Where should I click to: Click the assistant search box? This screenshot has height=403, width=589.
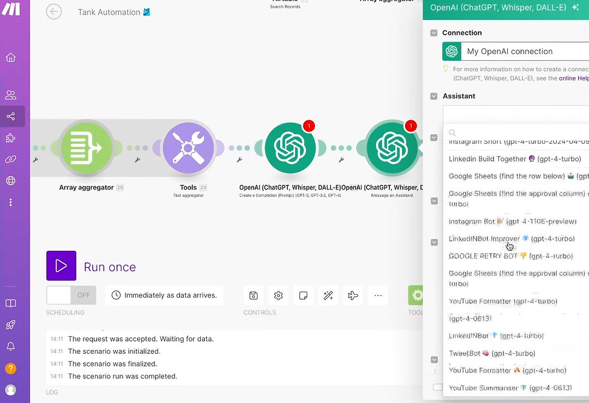pos(516,132)
